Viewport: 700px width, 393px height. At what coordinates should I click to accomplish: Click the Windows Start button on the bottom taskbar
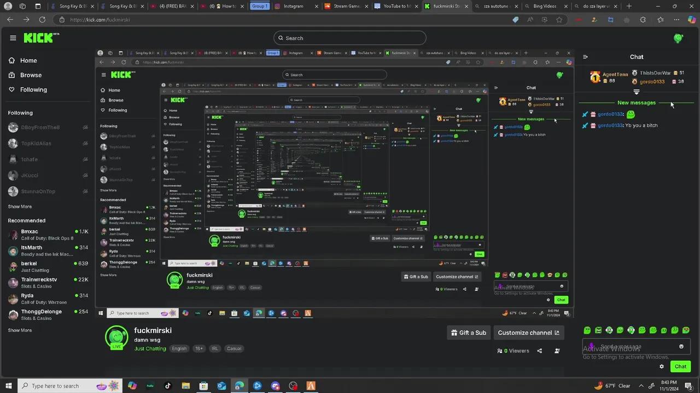(9, 386)
